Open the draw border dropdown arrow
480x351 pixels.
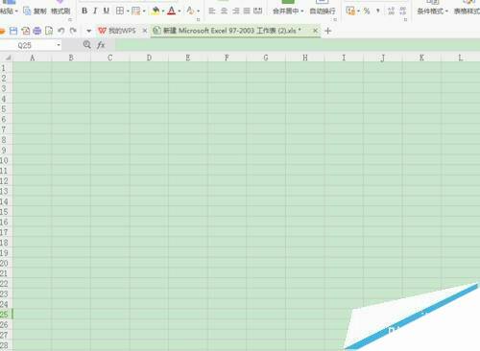[144, 12]
